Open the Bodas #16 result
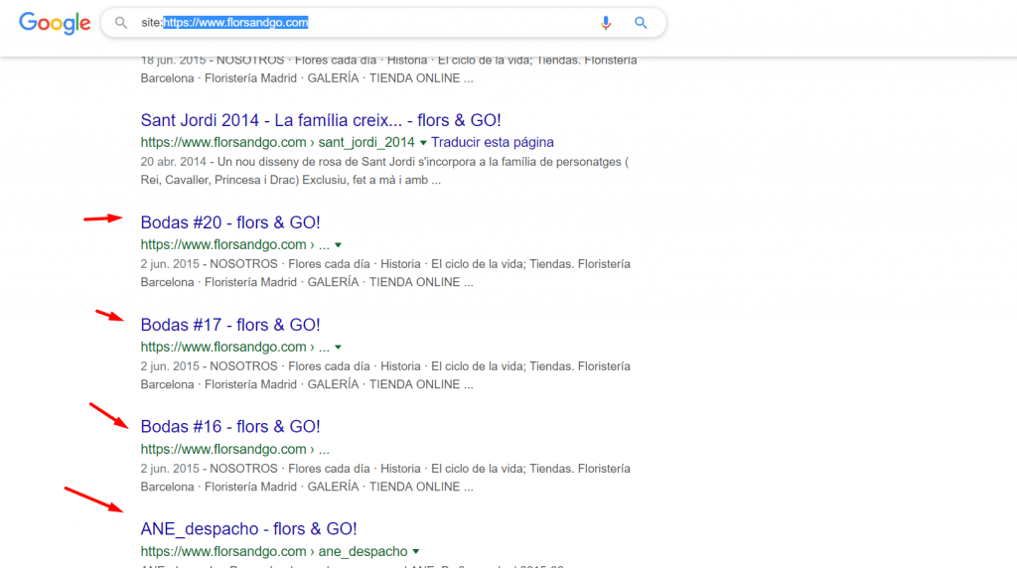Viewport: 1017px width, 568px height. 230,426
